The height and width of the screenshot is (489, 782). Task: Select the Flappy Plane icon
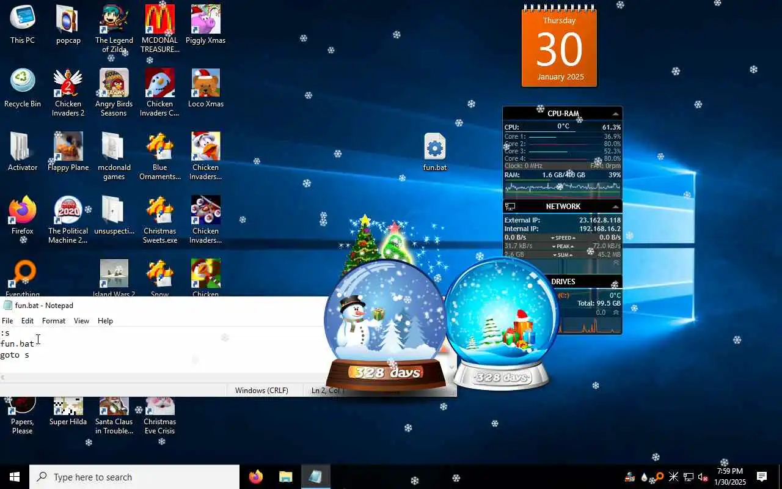tap(68, 152)
